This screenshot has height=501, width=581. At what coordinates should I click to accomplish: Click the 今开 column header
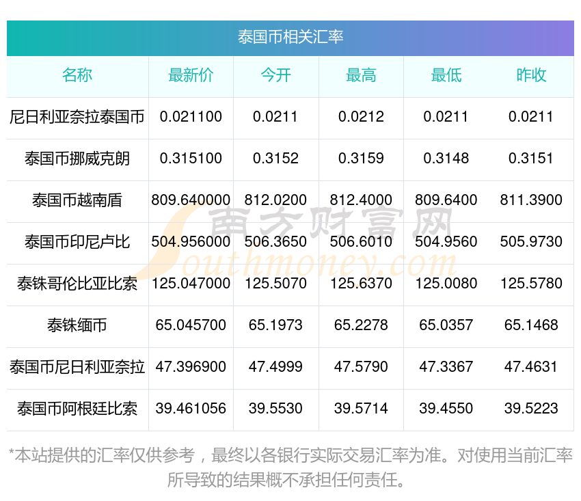(x=275, y=75)
